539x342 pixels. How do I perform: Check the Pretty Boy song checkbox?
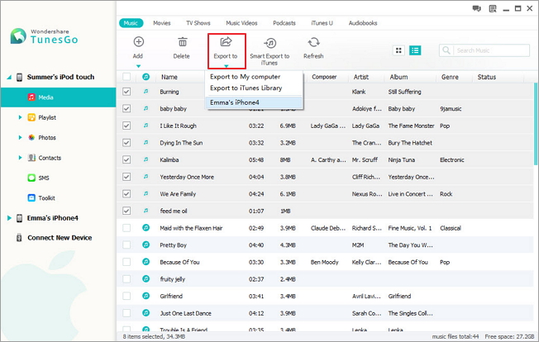[x=126, y=245]
